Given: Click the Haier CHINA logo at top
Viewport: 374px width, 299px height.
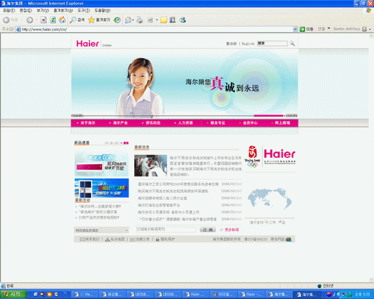Looking at the screenshot, I should point(94,44).
